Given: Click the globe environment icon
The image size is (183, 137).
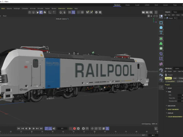Looking at the screenshot, I should 161,70.
